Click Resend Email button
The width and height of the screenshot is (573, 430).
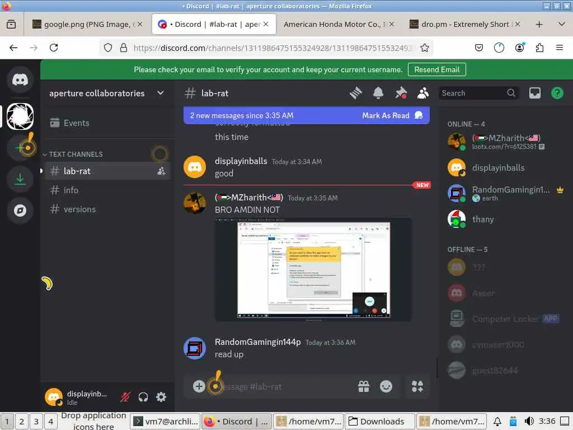click(436, 69)
